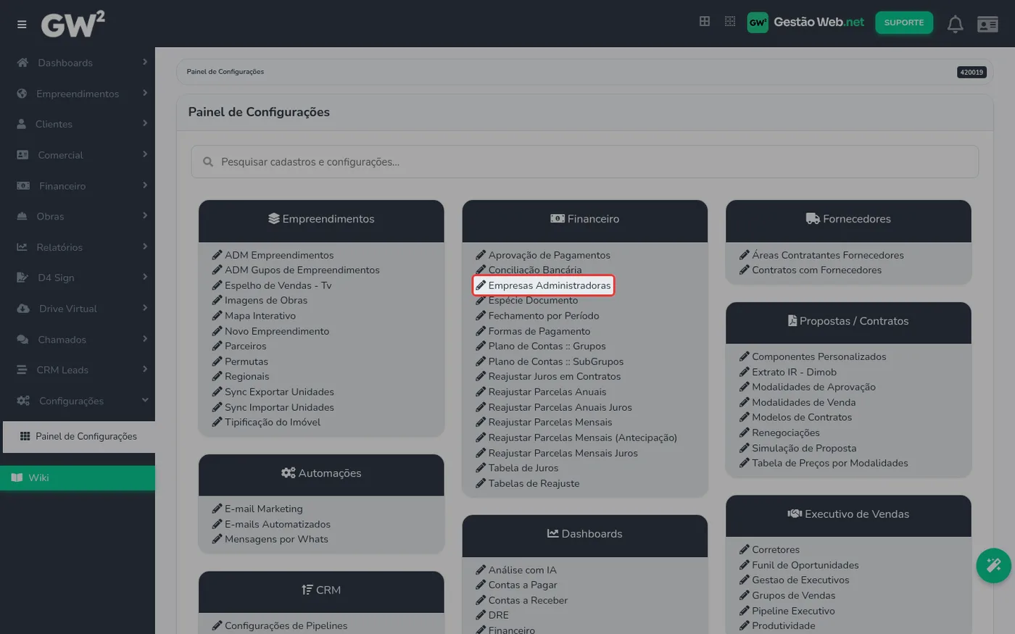Expand the Financeiro sidebar chevron
The height and width of the screenshot is (634, 1015).
tap(145, 185)
